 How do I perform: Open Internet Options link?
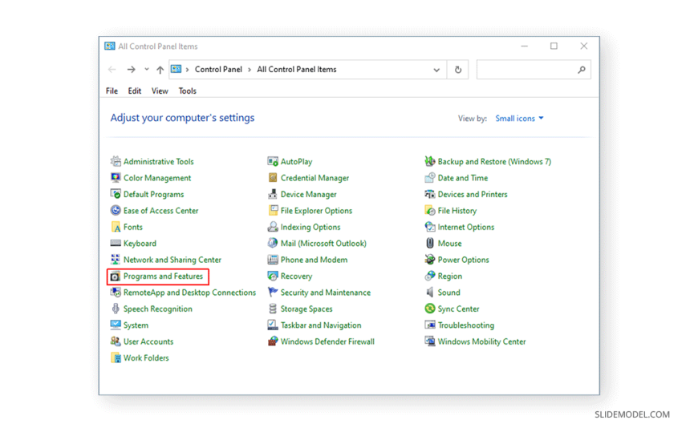pos(466,227)
